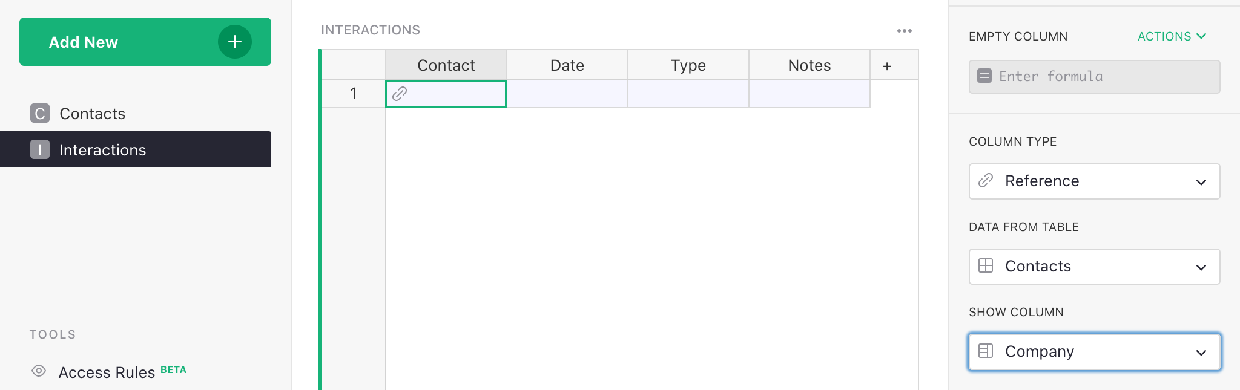Click the formula icon in the Enter formula field

[x=984, y=77]
